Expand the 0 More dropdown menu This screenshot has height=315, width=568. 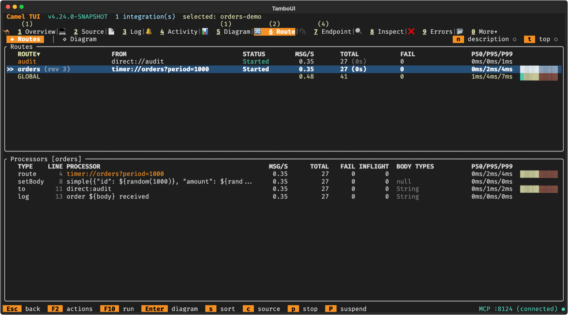[484, 32]
